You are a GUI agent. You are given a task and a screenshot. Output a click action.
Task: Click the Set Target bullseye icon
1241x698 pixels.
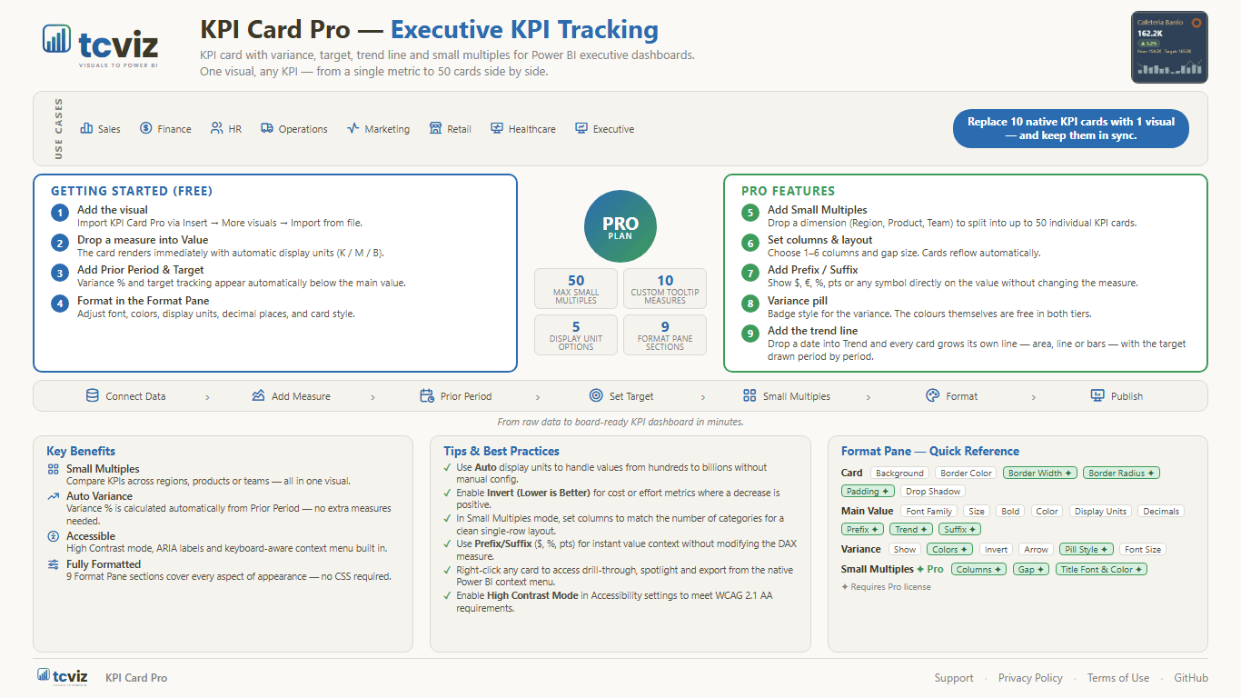coord(596,395)
